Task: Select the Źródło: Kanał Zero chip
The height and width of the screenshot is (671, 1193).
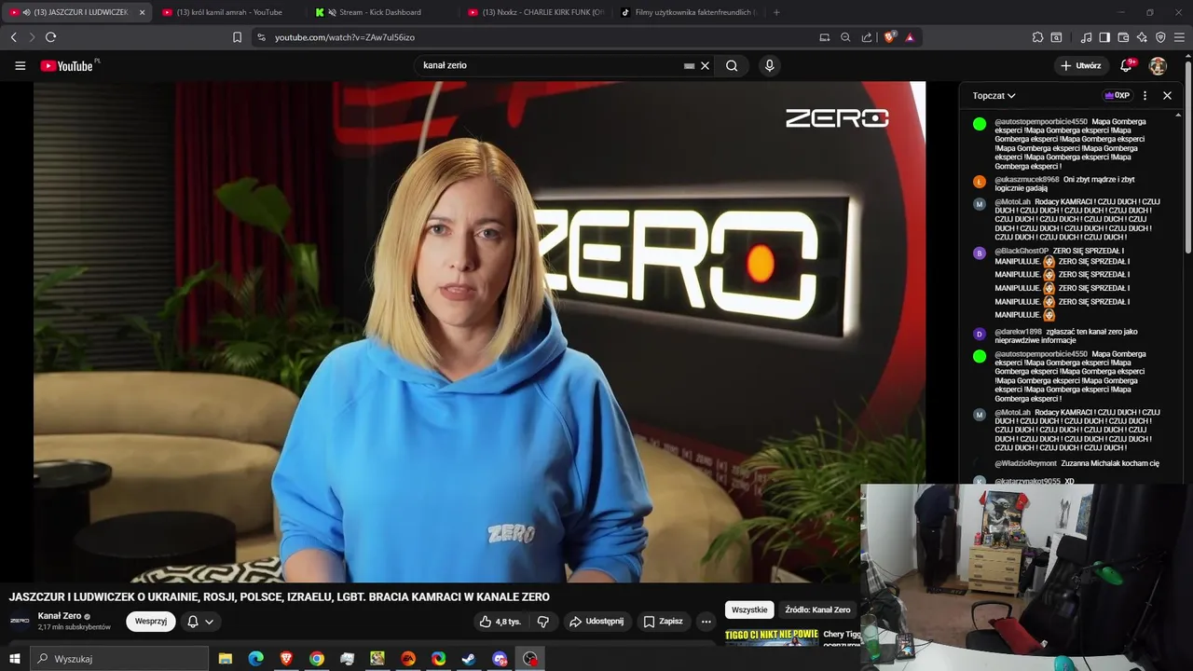Action: coord(817,609)
